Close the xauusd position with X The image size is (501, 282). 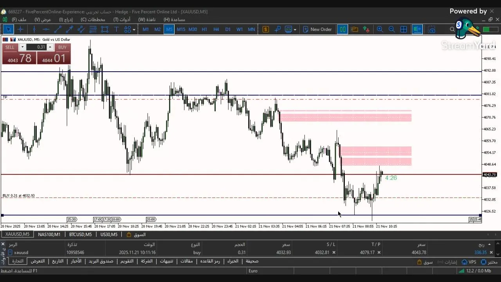491,253
